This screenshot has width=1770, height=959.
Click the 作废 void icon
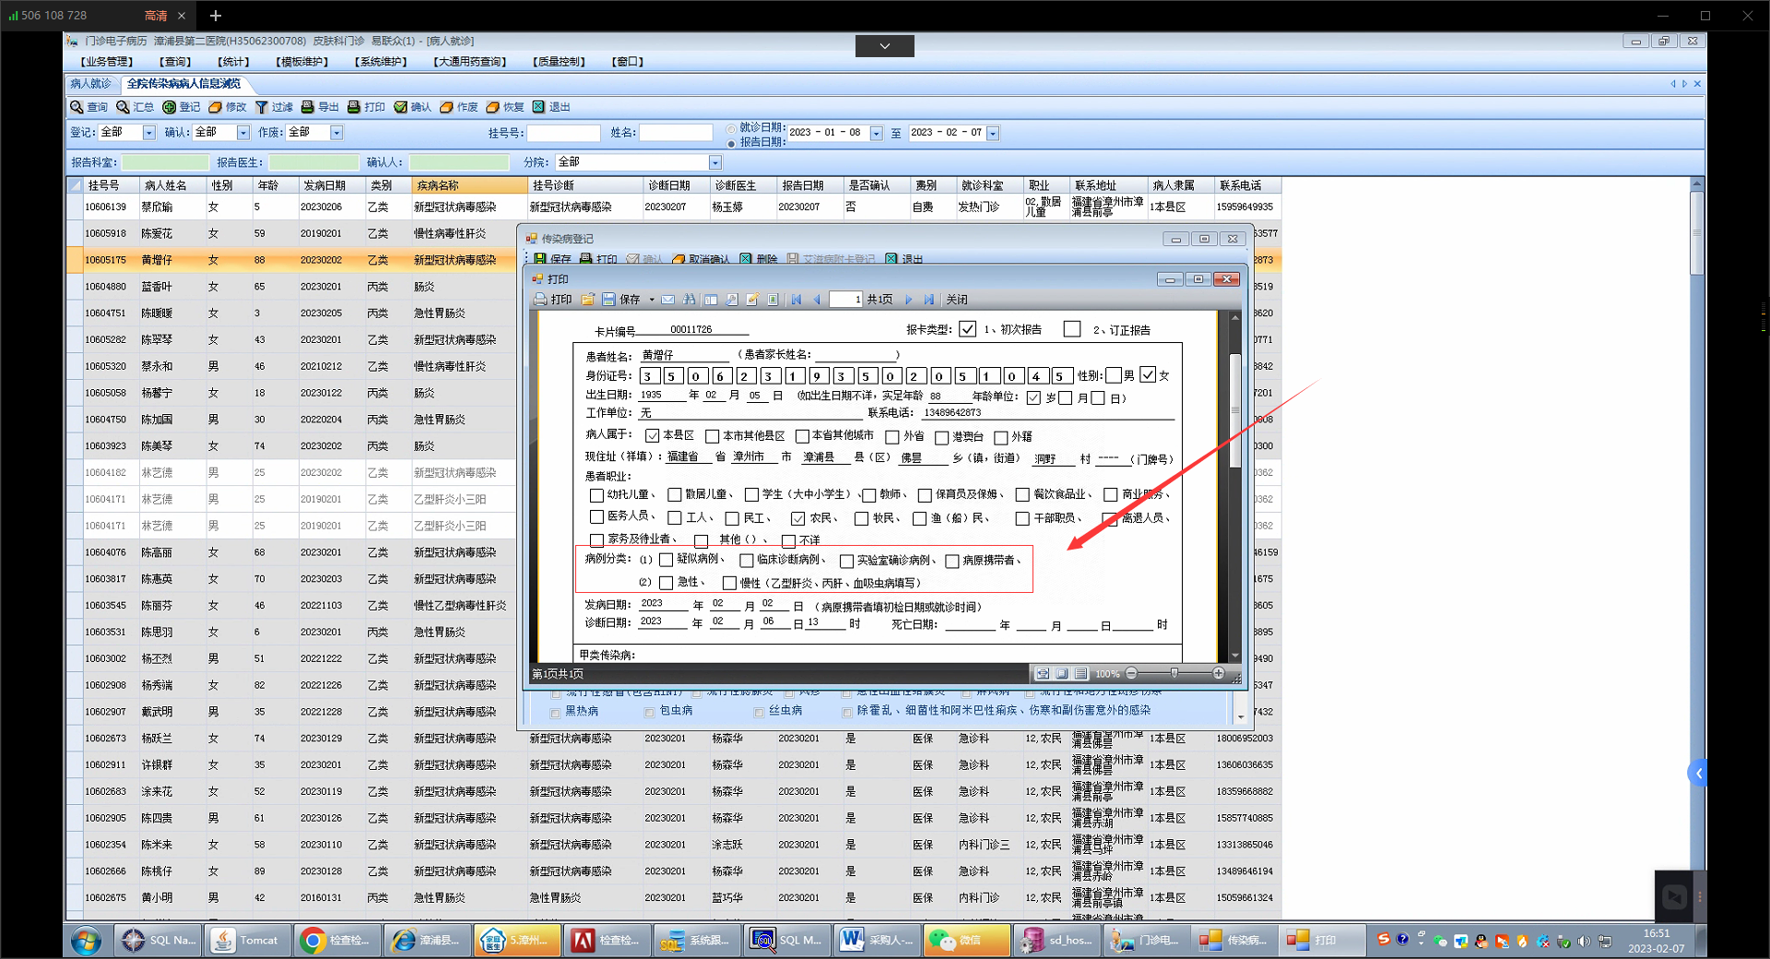[x=447, y=107]
